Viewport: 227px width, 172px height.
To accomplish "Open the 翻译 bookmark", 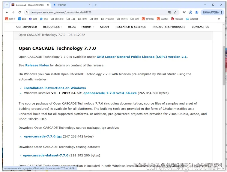I will click(x=22, y=19).
